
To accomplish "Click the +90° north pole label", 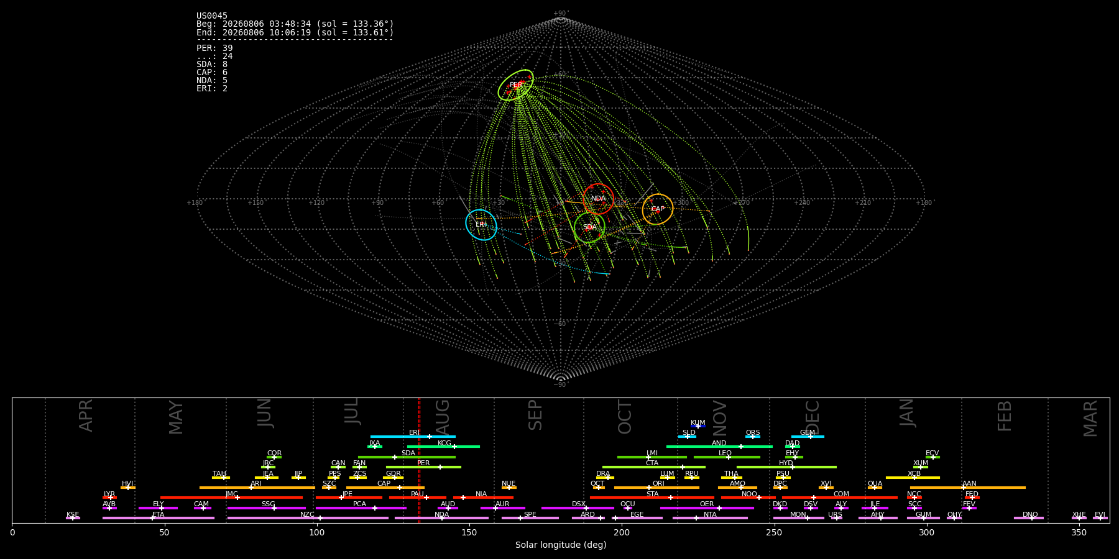I will tap(561, 14).
